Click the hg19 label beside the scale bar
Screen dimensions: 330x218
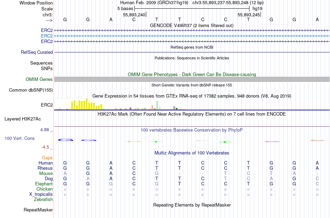point(257,9)
